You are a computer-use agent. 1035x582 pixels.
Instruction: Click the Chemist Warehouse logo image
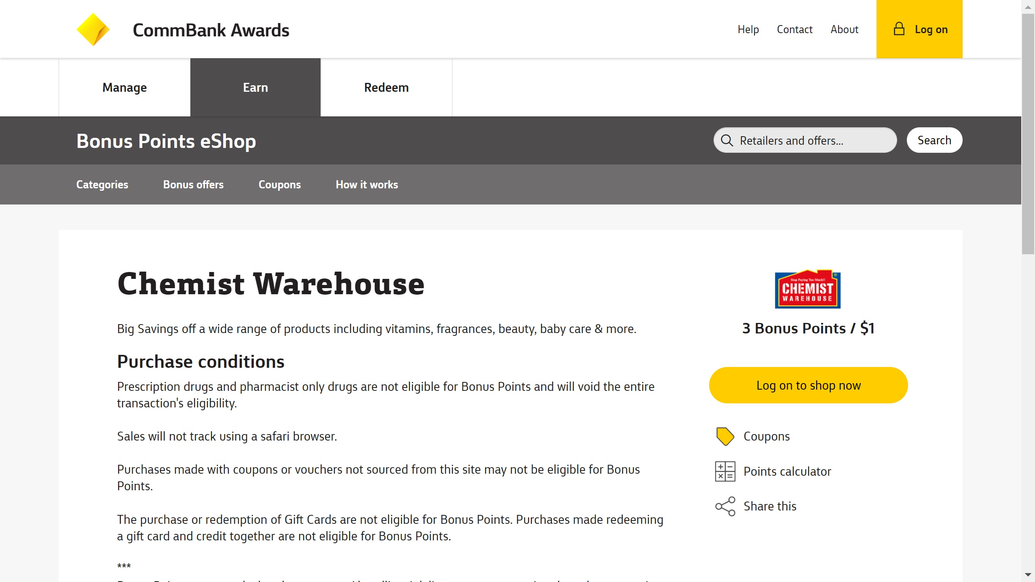point(808,289)
